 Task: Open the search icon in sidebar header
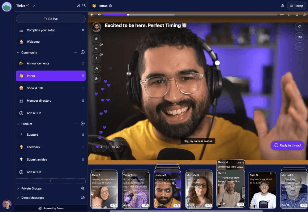pyautogui.click(x=84, y=6)
